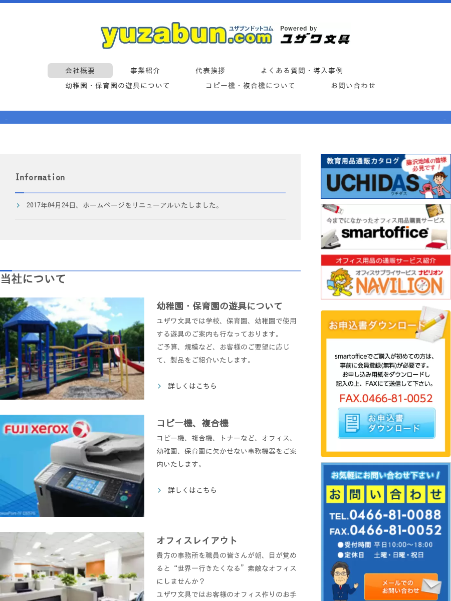The width and height of the screenshot is (451, 601).
Task: Go to the 代表挨拶 page
Action: pyautogui.click(x=210, y=71)
